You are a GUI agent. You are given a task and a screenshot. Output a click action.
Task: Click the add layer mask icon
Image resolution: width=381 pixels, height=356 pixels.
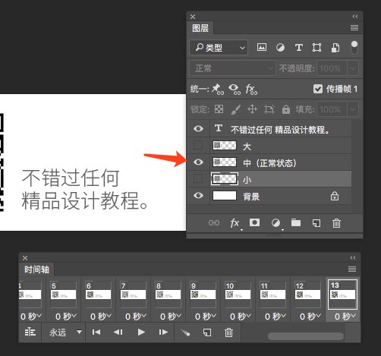click(x=254, y=222)
